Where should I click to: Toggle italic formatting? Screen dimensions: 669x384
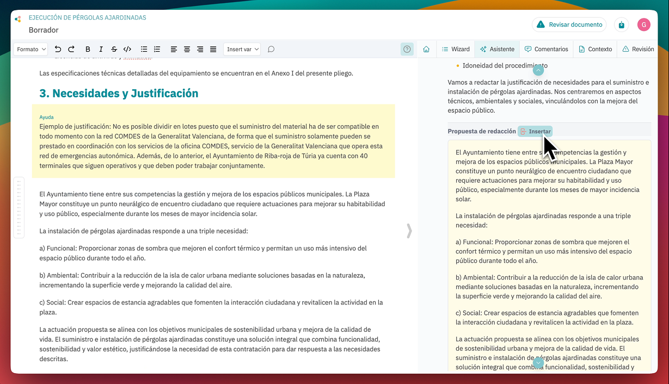pyautogui.click(x=101, y=49)
